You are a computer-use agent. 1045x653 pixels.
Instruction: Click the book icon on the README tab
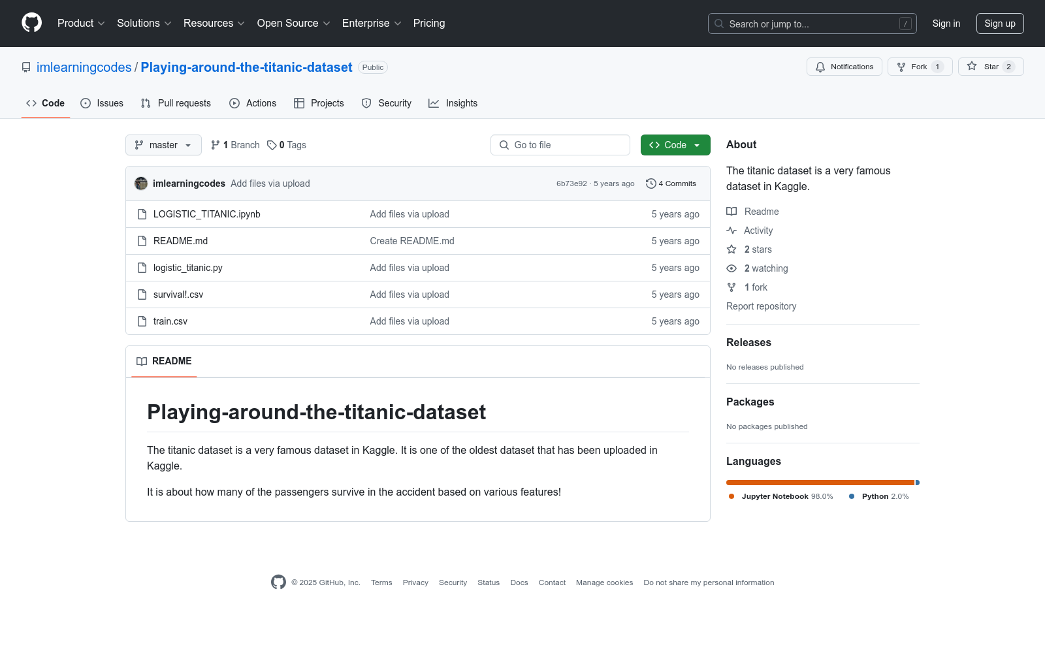(x=142, y=361)
